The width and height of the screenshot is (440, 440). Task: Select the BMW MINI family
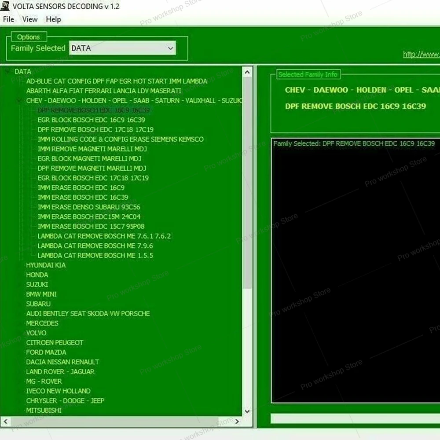point(41,294)
